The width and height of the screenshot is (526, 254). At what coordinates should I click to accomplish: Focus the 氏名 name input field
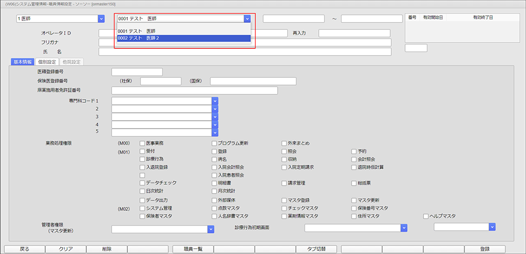(245, 51)
